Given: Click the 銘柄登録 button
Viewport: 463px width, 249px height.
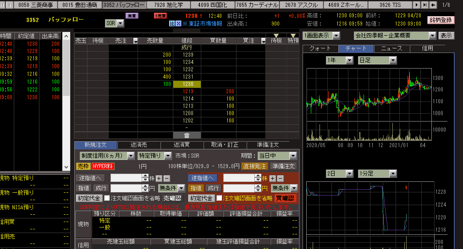Looking at the screenshot, I should [x=441, y=20].
